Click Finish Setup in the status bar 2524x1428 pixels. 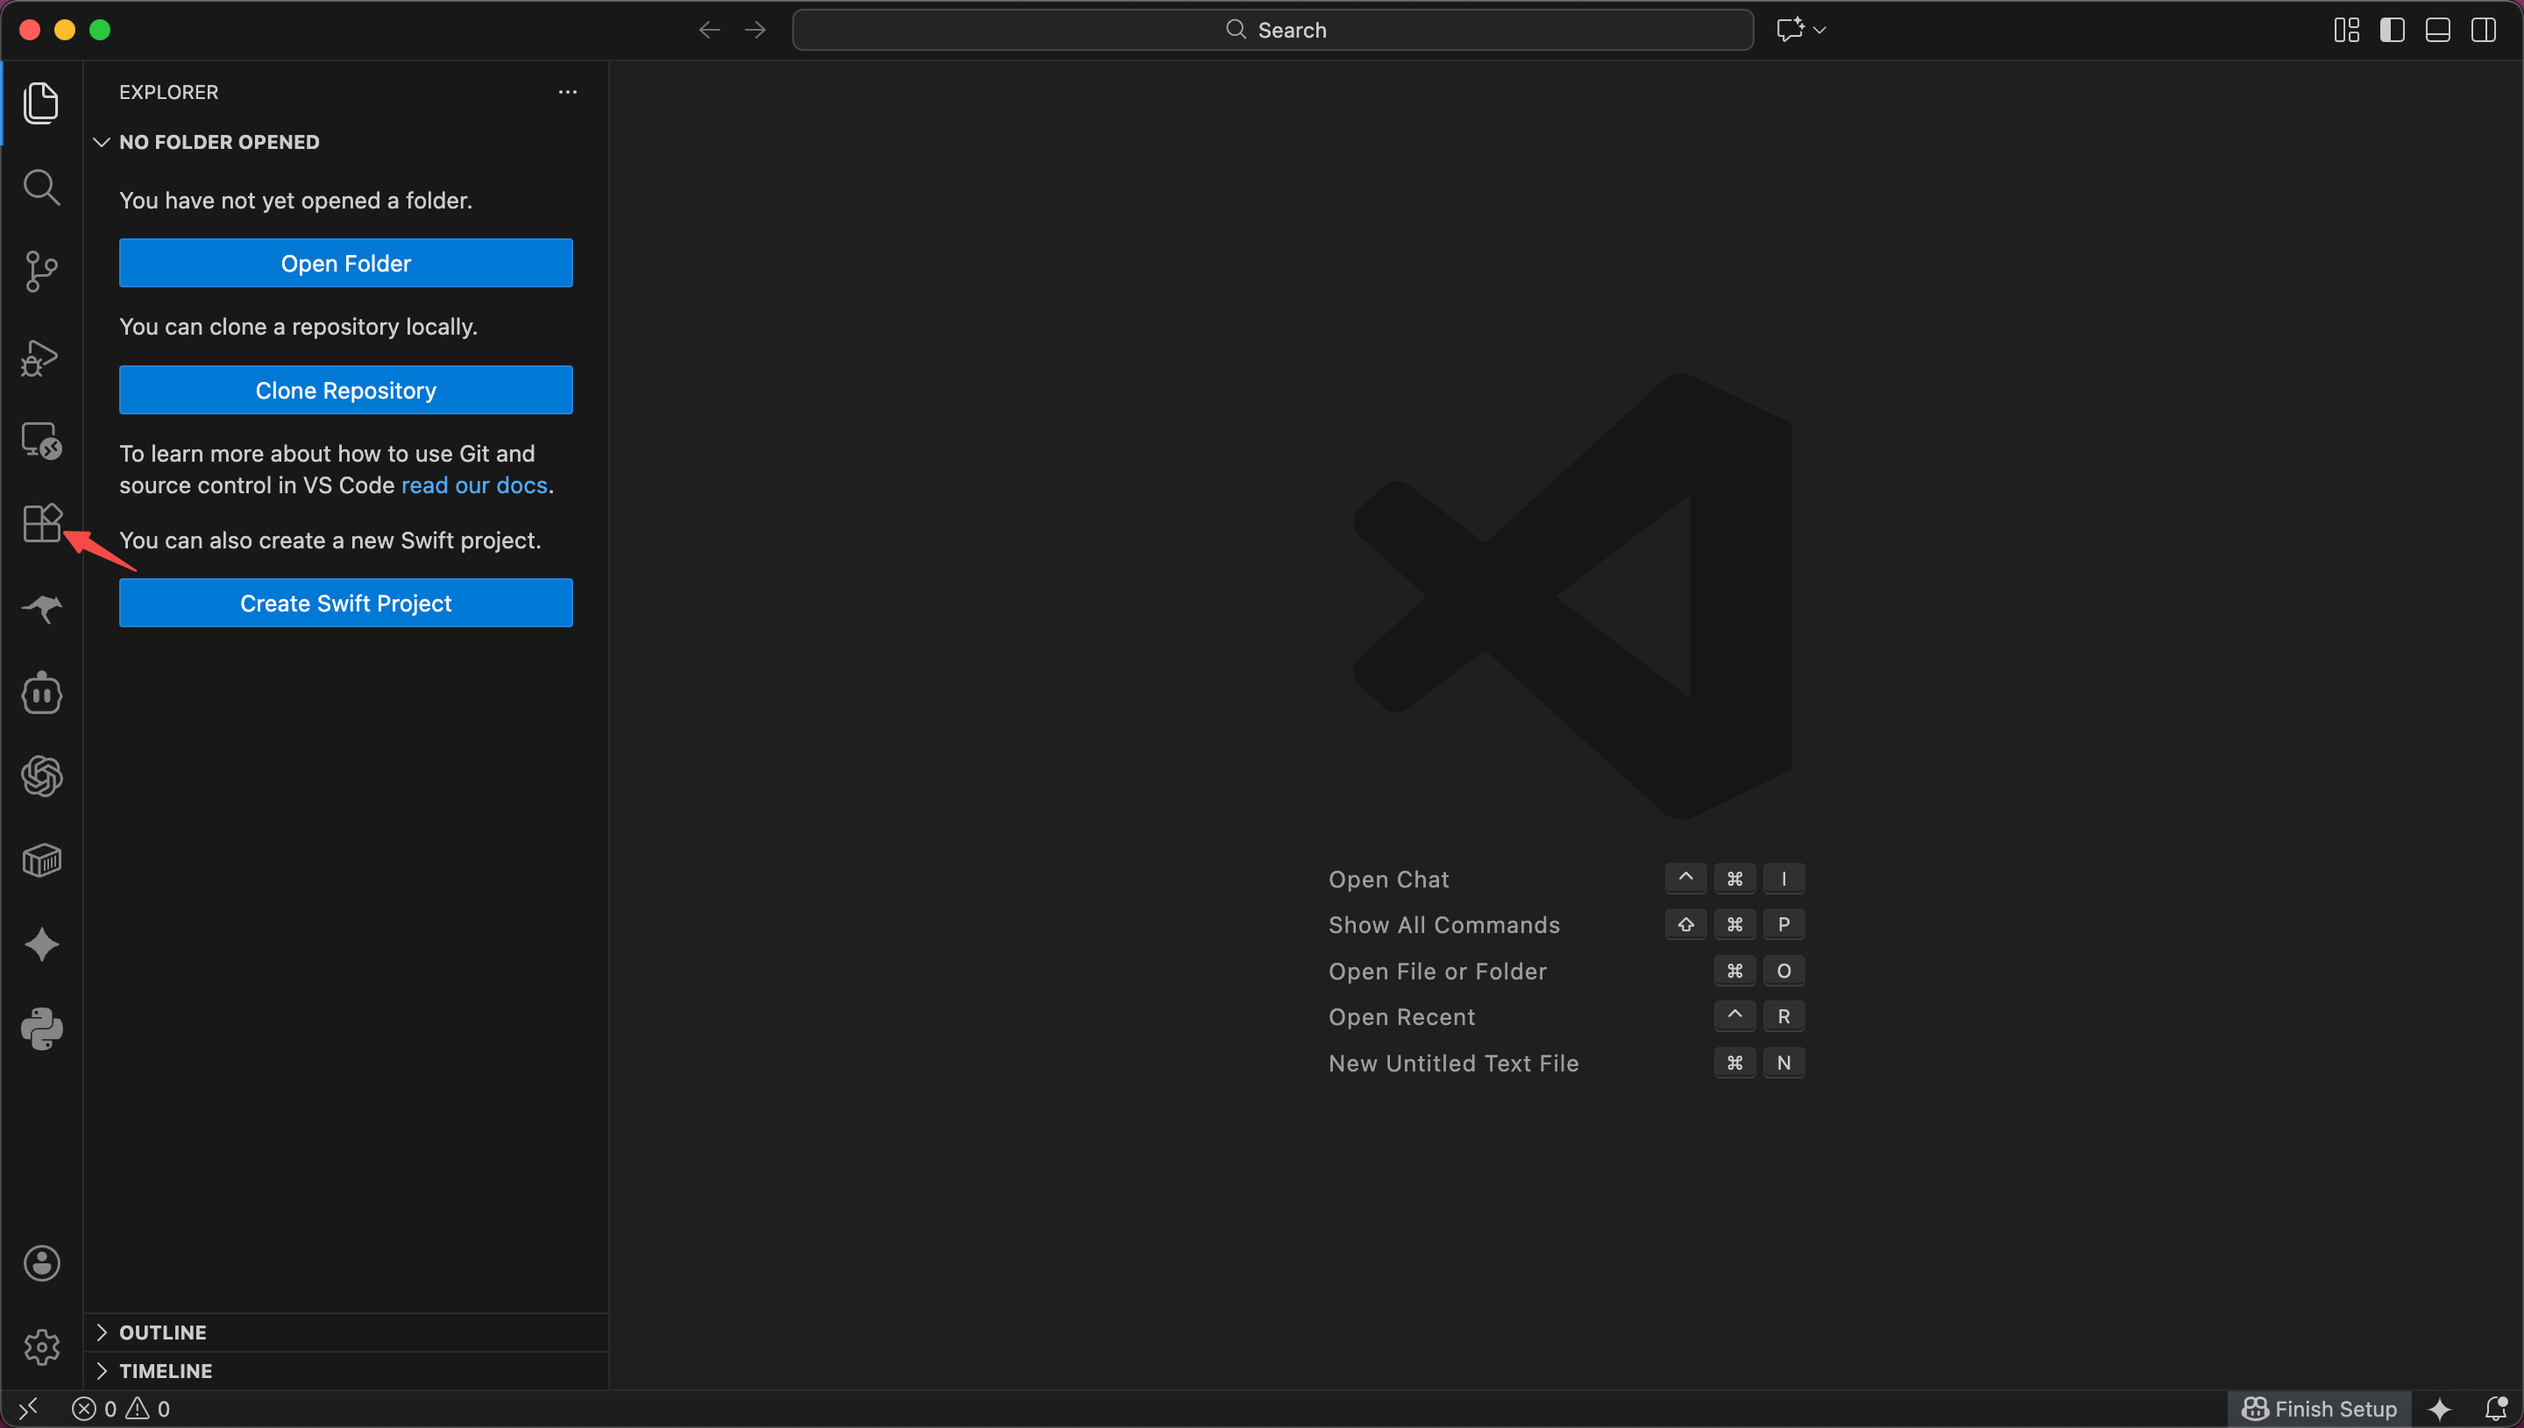2320,1410
